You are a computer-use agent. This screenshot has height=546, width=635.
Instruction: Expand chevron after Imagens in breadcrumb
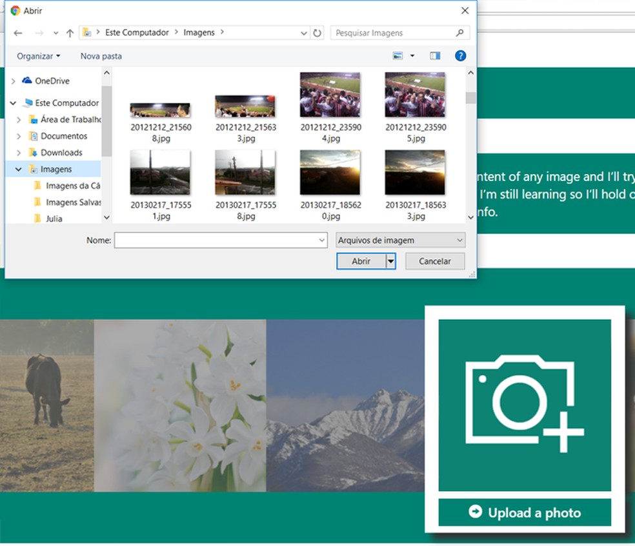tap(222, 32)
